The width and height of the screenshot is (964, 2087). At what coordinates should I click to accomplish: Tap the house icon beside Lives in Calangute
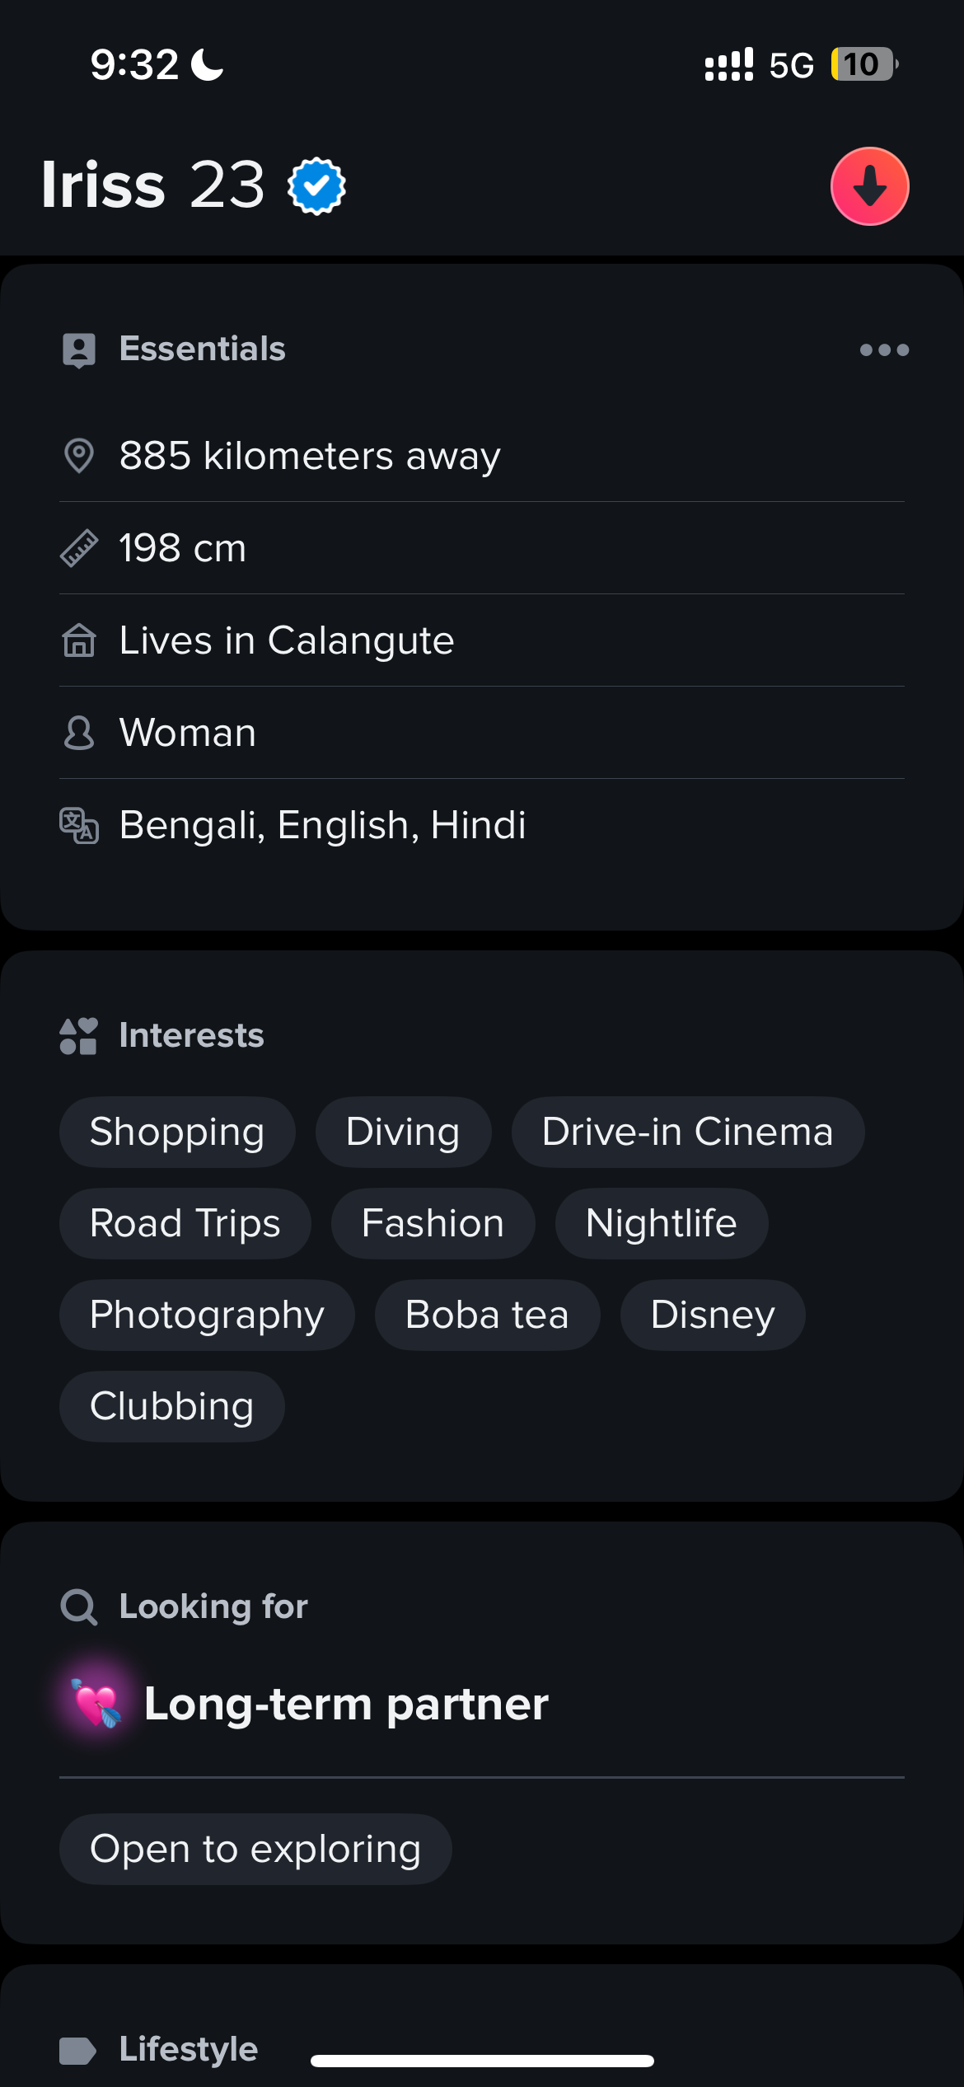point(79,640)
